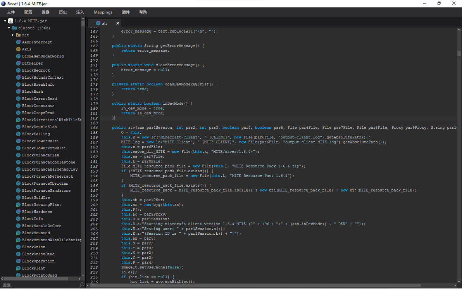The width and height of the screenshot is (462, 289).
Task: Click the class icon beside AABBIntercept
Action: point(18,42)
